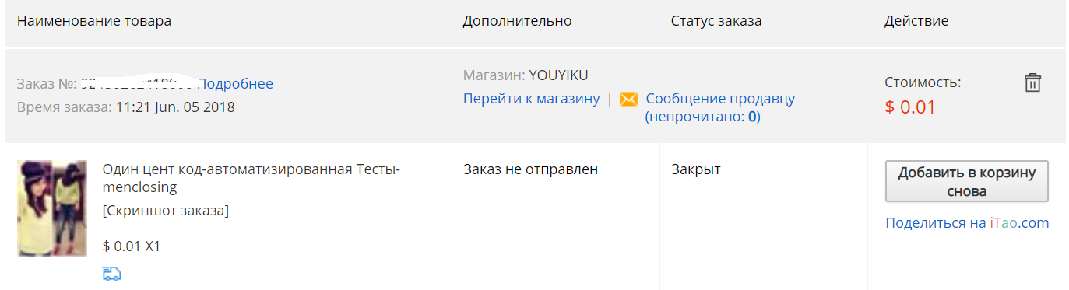
Task: Click the red $ 0.01 order cost
Action: tap(910, 107)
